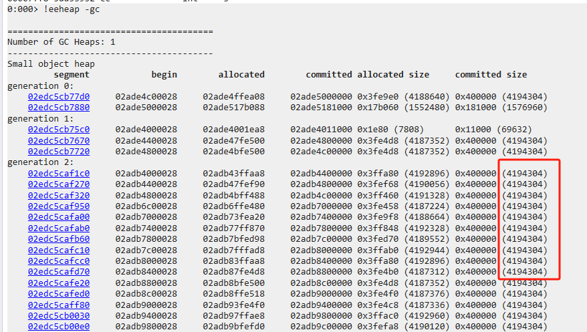Open segment link 02edc5cafab0

pyautogui.click(x=59, y=228)
